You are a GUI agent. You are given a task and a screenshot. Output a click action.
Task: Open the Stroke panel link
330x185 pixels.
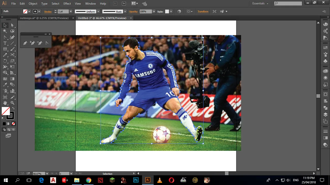click(x=48, y=12)
